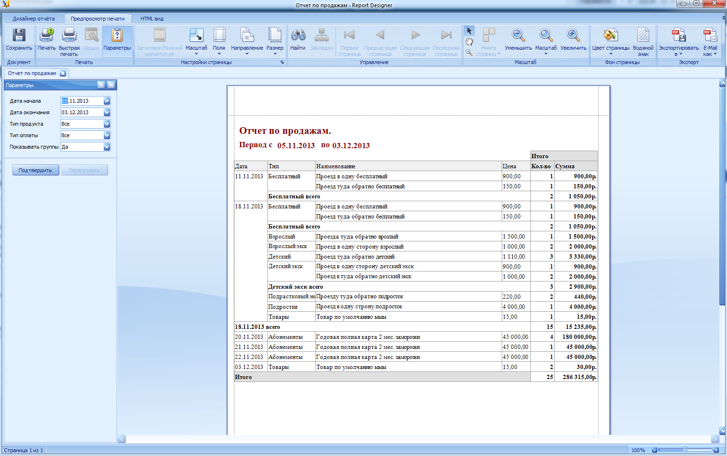The width and height of the screenshot is (727, 456).
Task: Select the arrow pointer tool
Action: coord(469,31)
